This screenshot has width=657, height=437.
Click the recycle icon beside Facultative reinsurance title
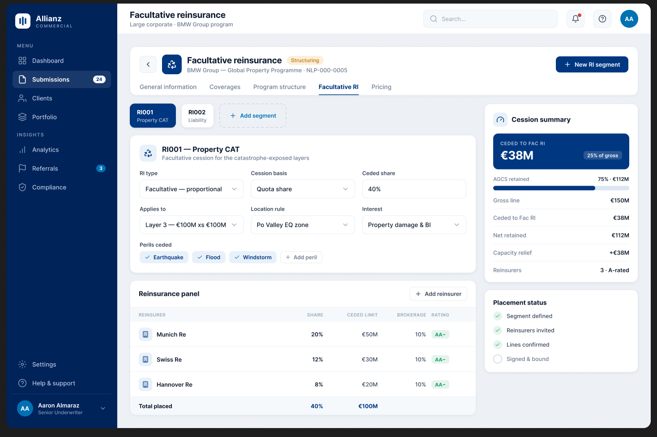click(172, 64)
